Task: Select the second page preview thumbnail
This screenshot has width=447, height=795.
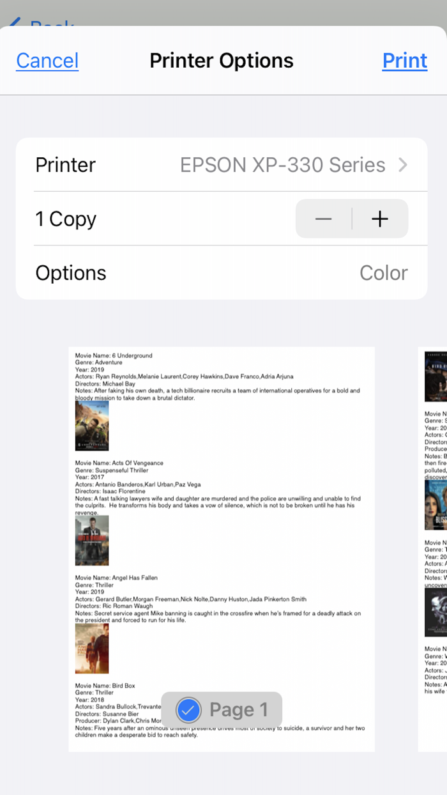Action: click(x=433, y=549)
